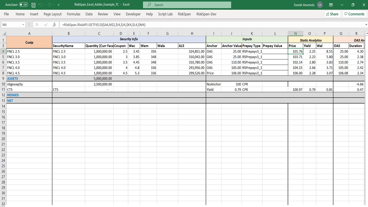The height and width of the screenshot is (207, 368).
Task: Select column N header
Action: pos(296,33)
